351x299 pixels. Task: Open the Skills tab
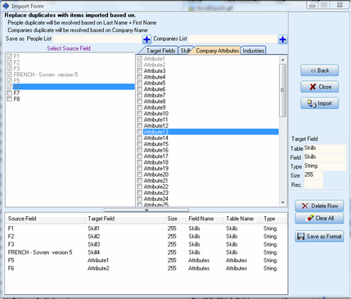(x=185, y=51)
